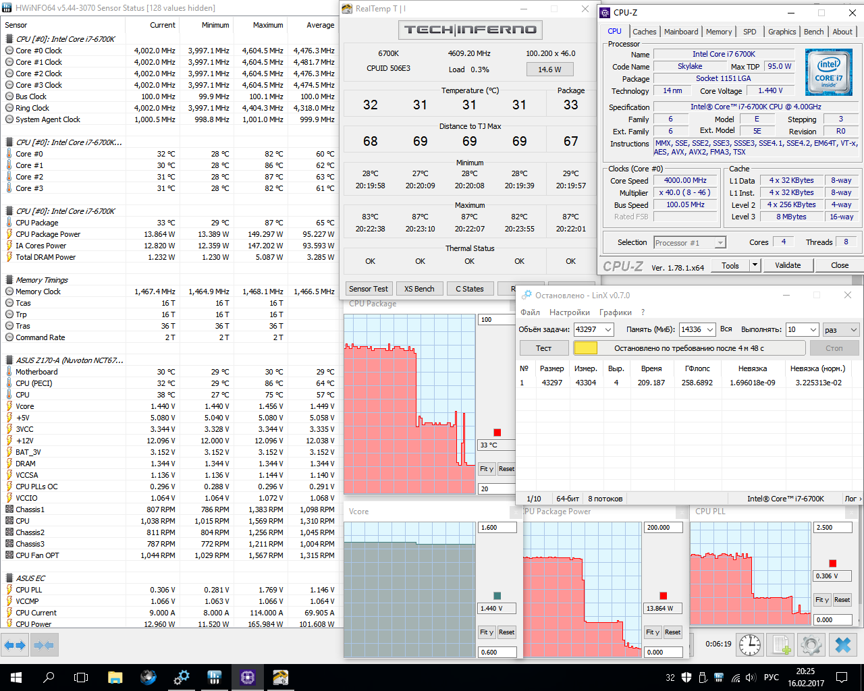The width and height of the screenshot is (864, 691).
Task: Click the RealTemp title bar icon
Action: point(347,9)
